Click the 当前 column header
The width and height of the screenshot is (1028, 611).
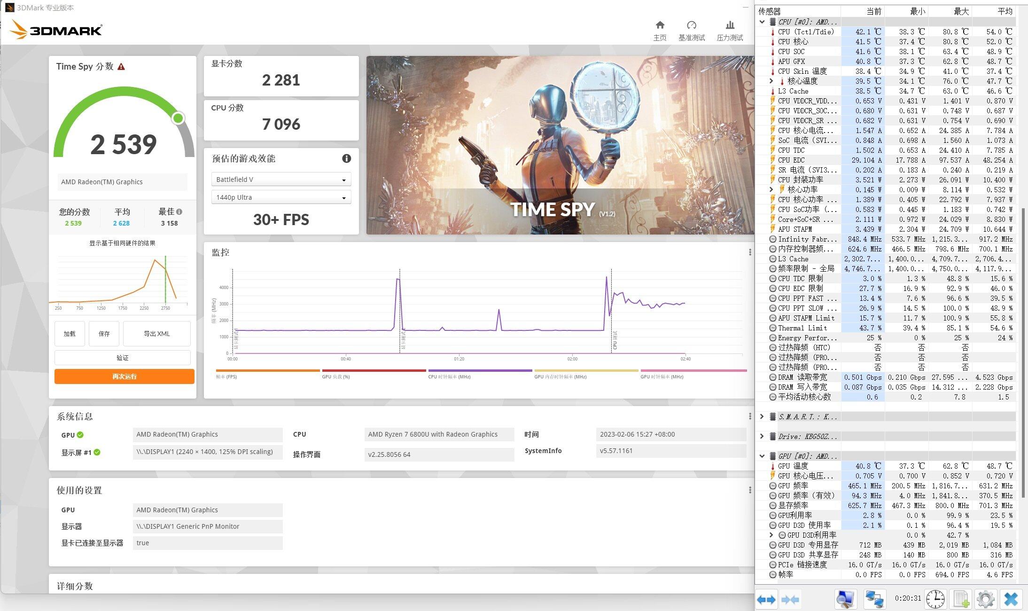pos(863,11)
